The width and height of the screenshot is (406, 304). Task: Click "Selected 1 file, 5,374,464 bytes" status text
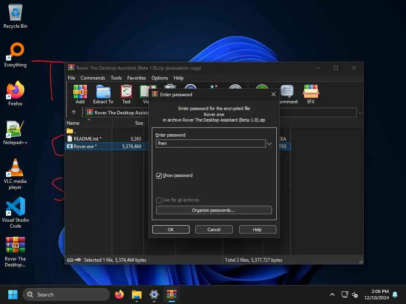point(115,260)
